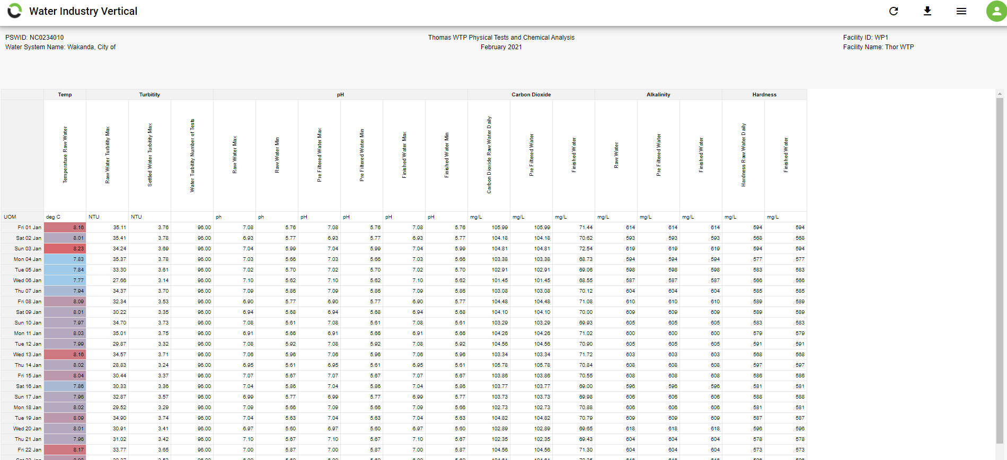Screen dimensions: 1007x460
Task: Click temperature cell 8.23 for Sun 03 Jan
Action: [x=65, y=249]
